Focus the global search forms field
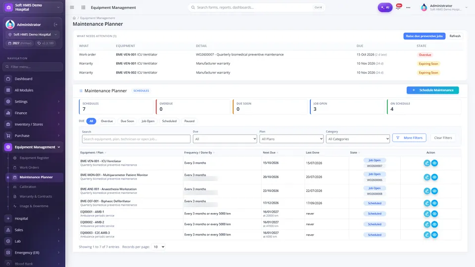The image size is (475, 267). click(256, 7)
